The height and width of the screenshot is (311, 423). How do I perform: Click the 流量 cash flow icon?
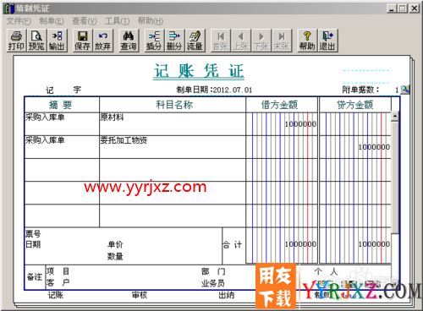195,41
